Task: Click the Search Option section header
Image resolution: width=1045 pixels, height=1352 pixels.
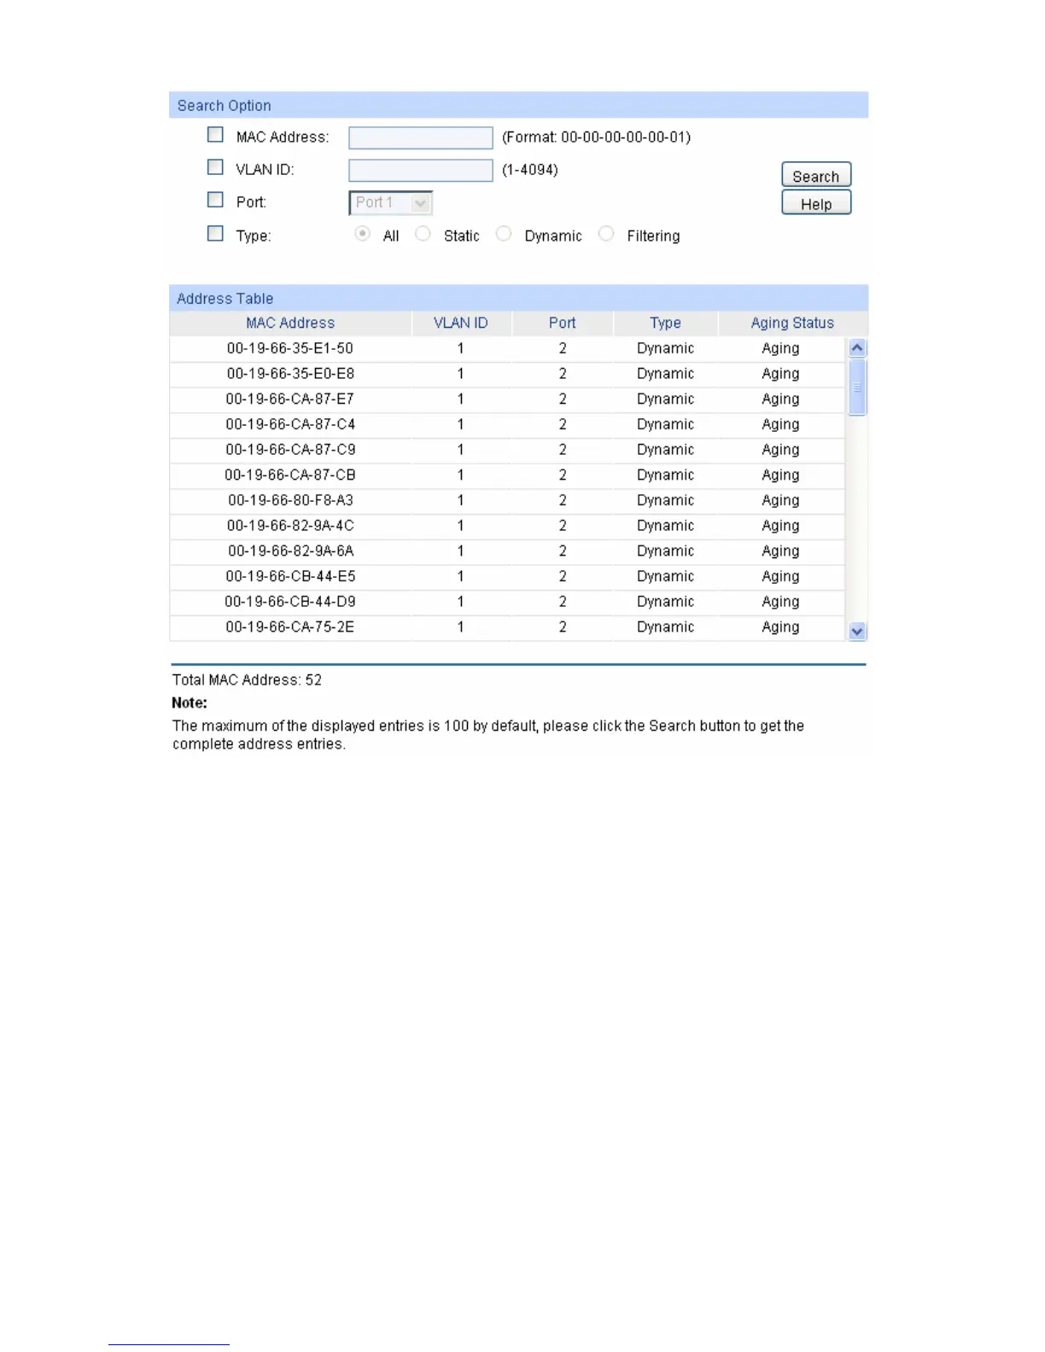Action: pos(518,105)
